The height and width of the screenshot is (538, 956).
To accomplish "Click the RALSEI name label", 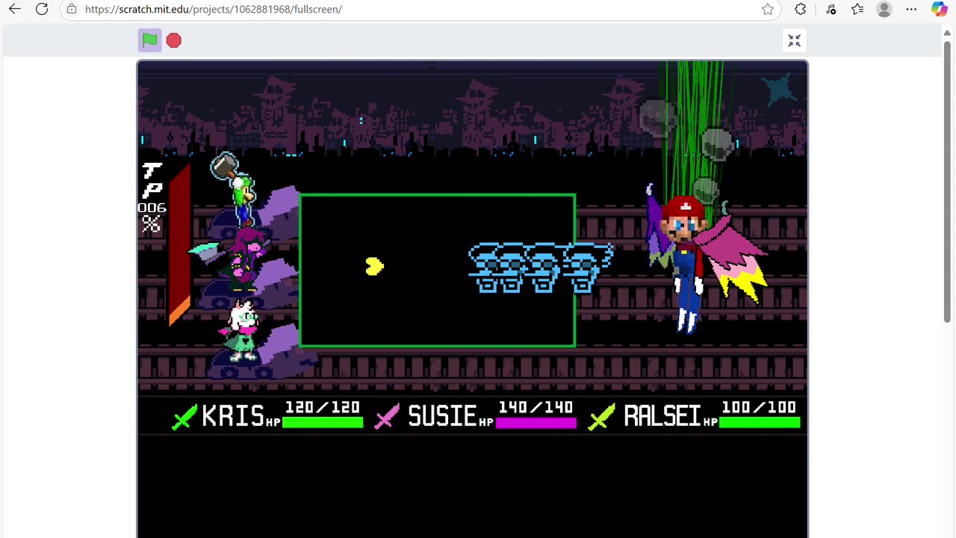I will [x=662, y=416].
